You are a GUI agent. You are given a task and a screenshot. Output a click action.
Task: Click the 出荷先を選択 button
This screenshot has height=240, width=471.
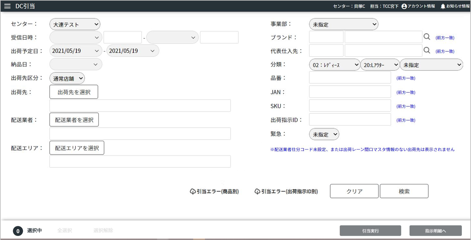tap(74, 92)
